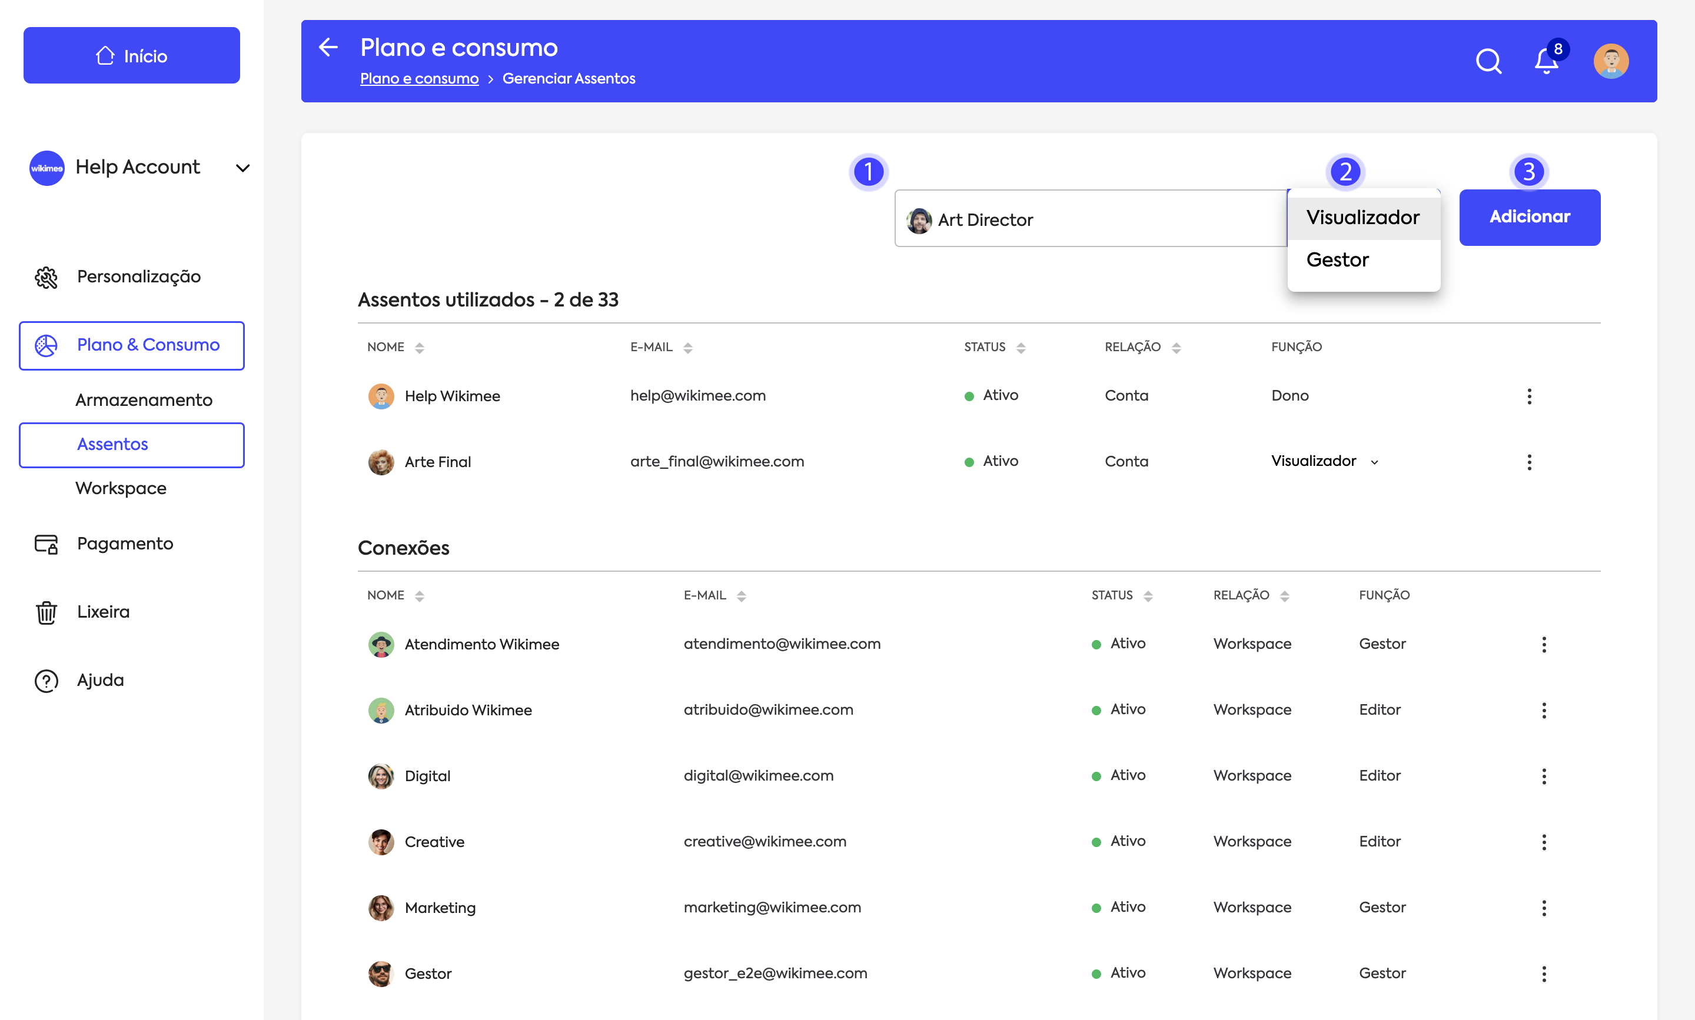Sort Conexões table by Status column
The image size is (1695, 1020).
[x=1148, y=596]
